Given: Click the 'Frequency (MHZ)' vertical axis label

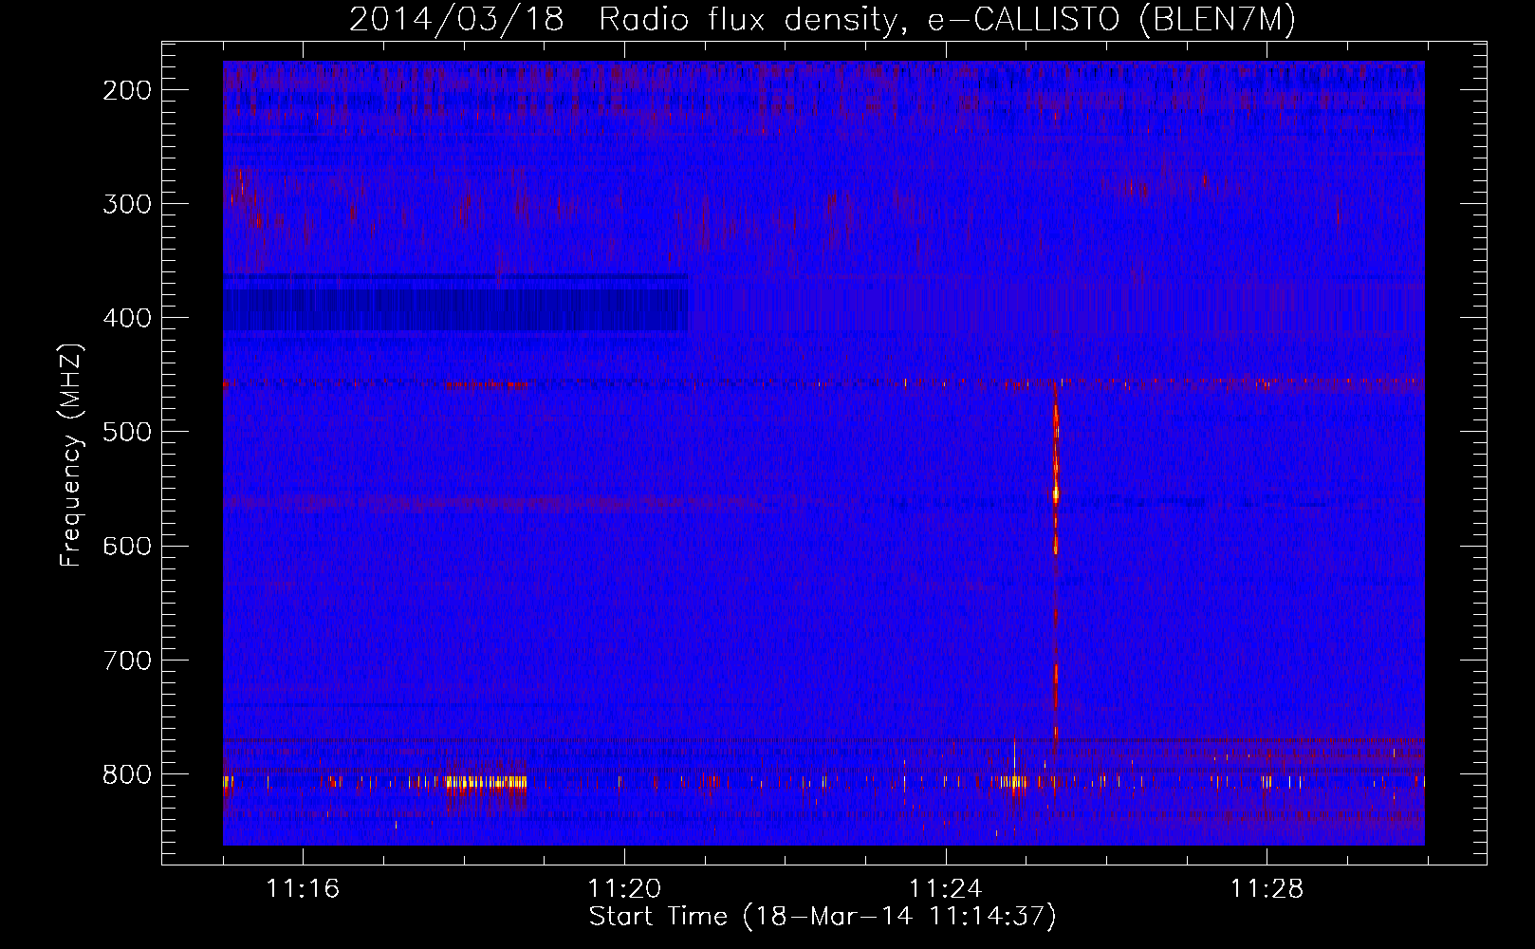Looking at the screenshot, I should tap(71, 455).
